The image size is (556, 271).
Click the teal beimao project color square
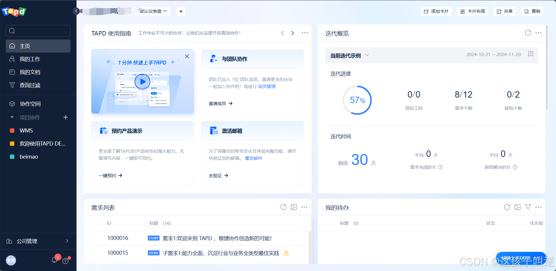pyautogui.click(x=12, y=157)
